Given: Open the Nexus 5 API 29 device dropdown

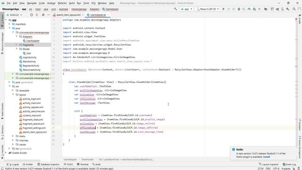Looking at the screenshot, I should pos(208,9).
